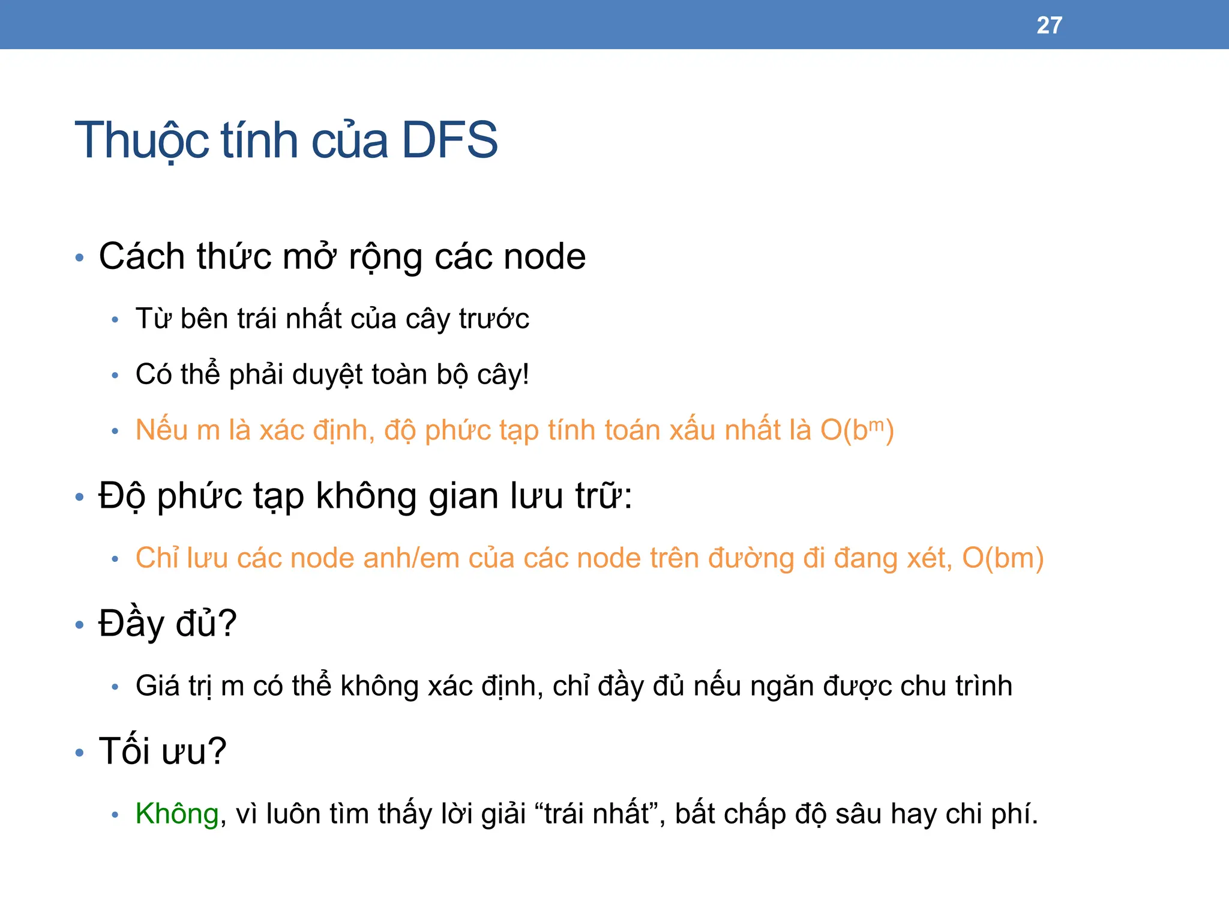
Task: Click the heading 'Độ phức tạp không gian lưu trữ:'
Action: click(x=365, y=496)
